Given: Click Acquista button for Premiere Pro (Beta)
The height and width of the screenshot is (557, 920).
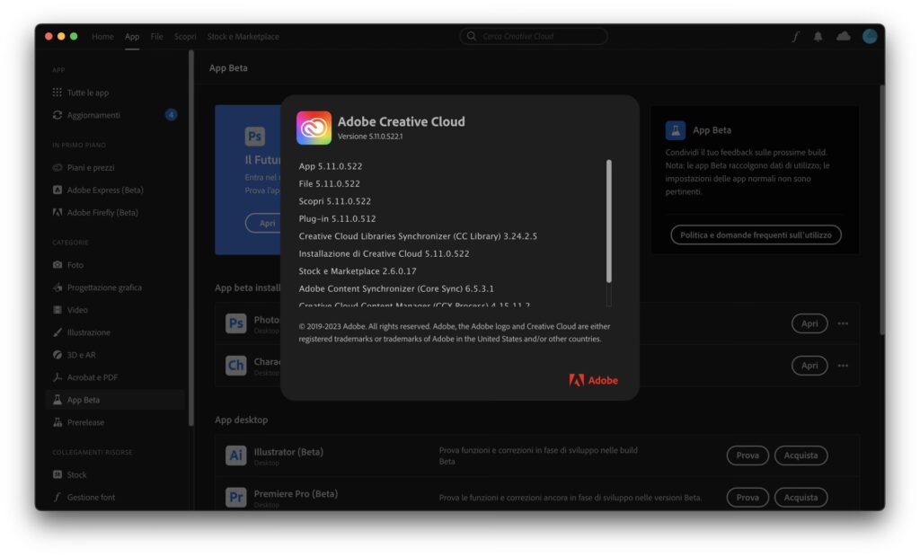Looking at the screenshot, I should tap(801, 498).
